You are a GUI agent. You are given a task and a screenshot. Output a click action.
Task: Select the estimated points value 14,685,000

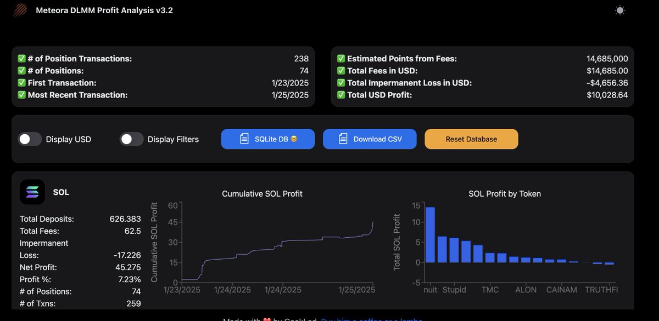[607, 59]
